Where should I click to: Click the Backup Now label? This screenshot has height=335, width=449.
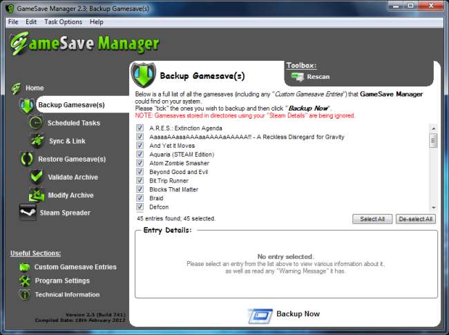pos(298,314)
